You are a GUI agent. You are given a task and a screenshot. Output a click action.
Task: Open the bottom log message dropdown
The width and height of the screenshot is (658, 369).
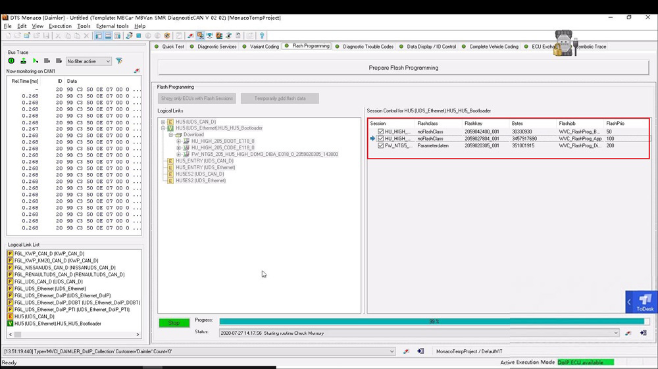coord(392,351)
